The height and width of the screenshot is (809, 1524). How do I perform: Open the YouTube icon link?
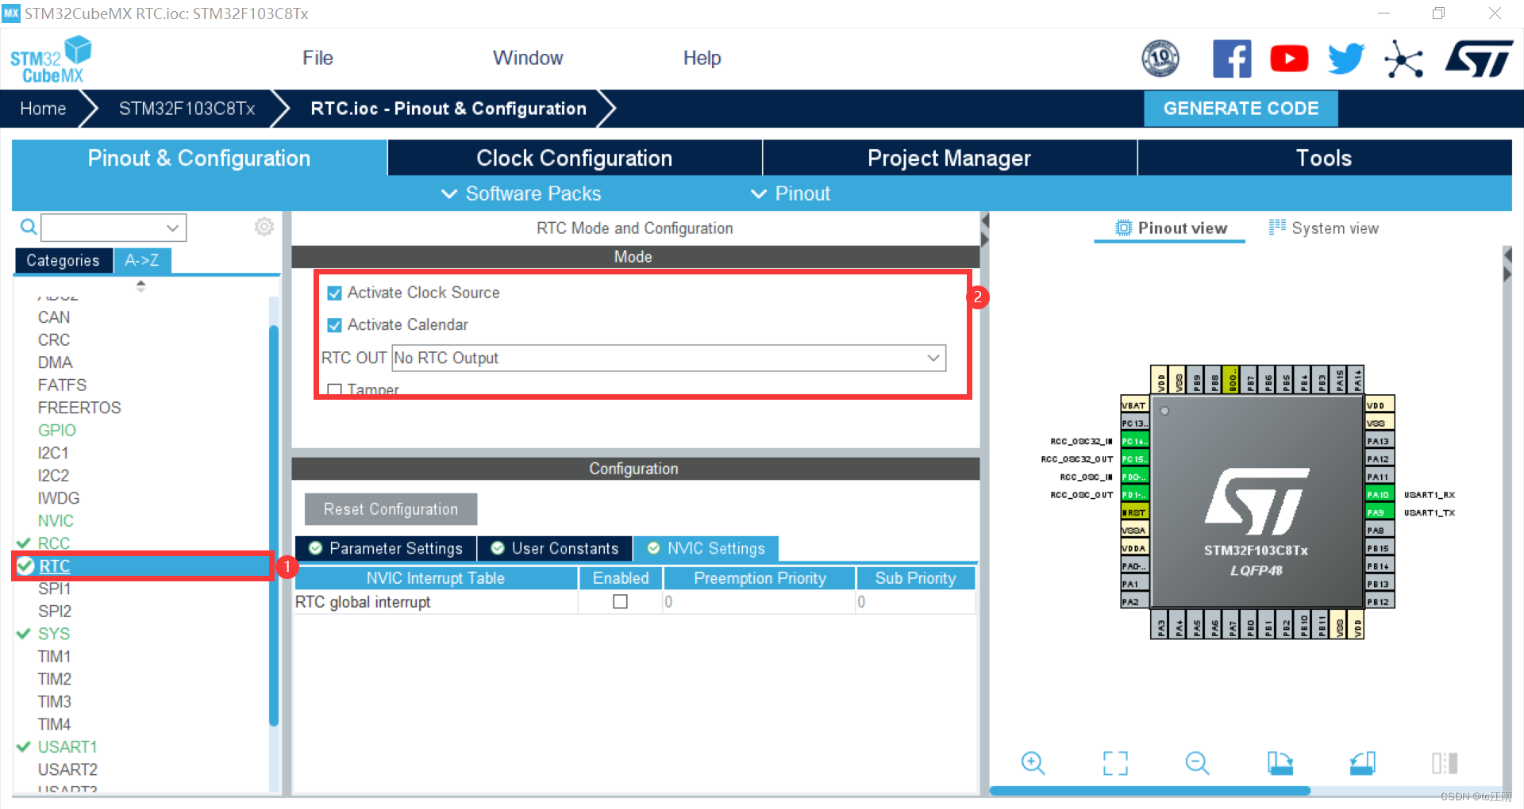tap(1289, 59)
